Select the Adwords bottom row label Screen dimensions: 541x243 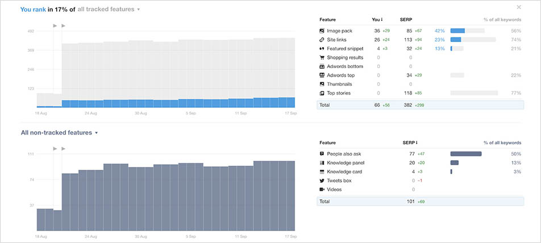345,66
